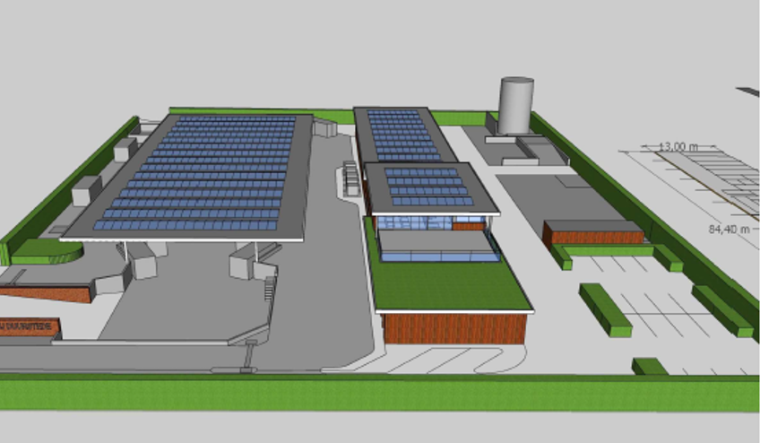Viewport: 760px width, 443px height.
Task: Click the brick sign wall with lettering
Action: coord(29,327)
